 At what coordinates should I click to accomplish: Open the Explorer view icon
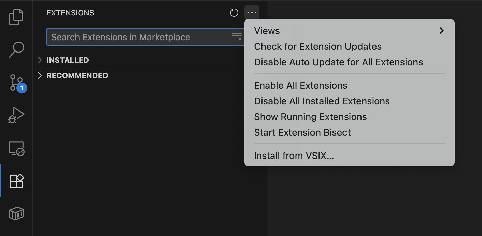[16, 17]
